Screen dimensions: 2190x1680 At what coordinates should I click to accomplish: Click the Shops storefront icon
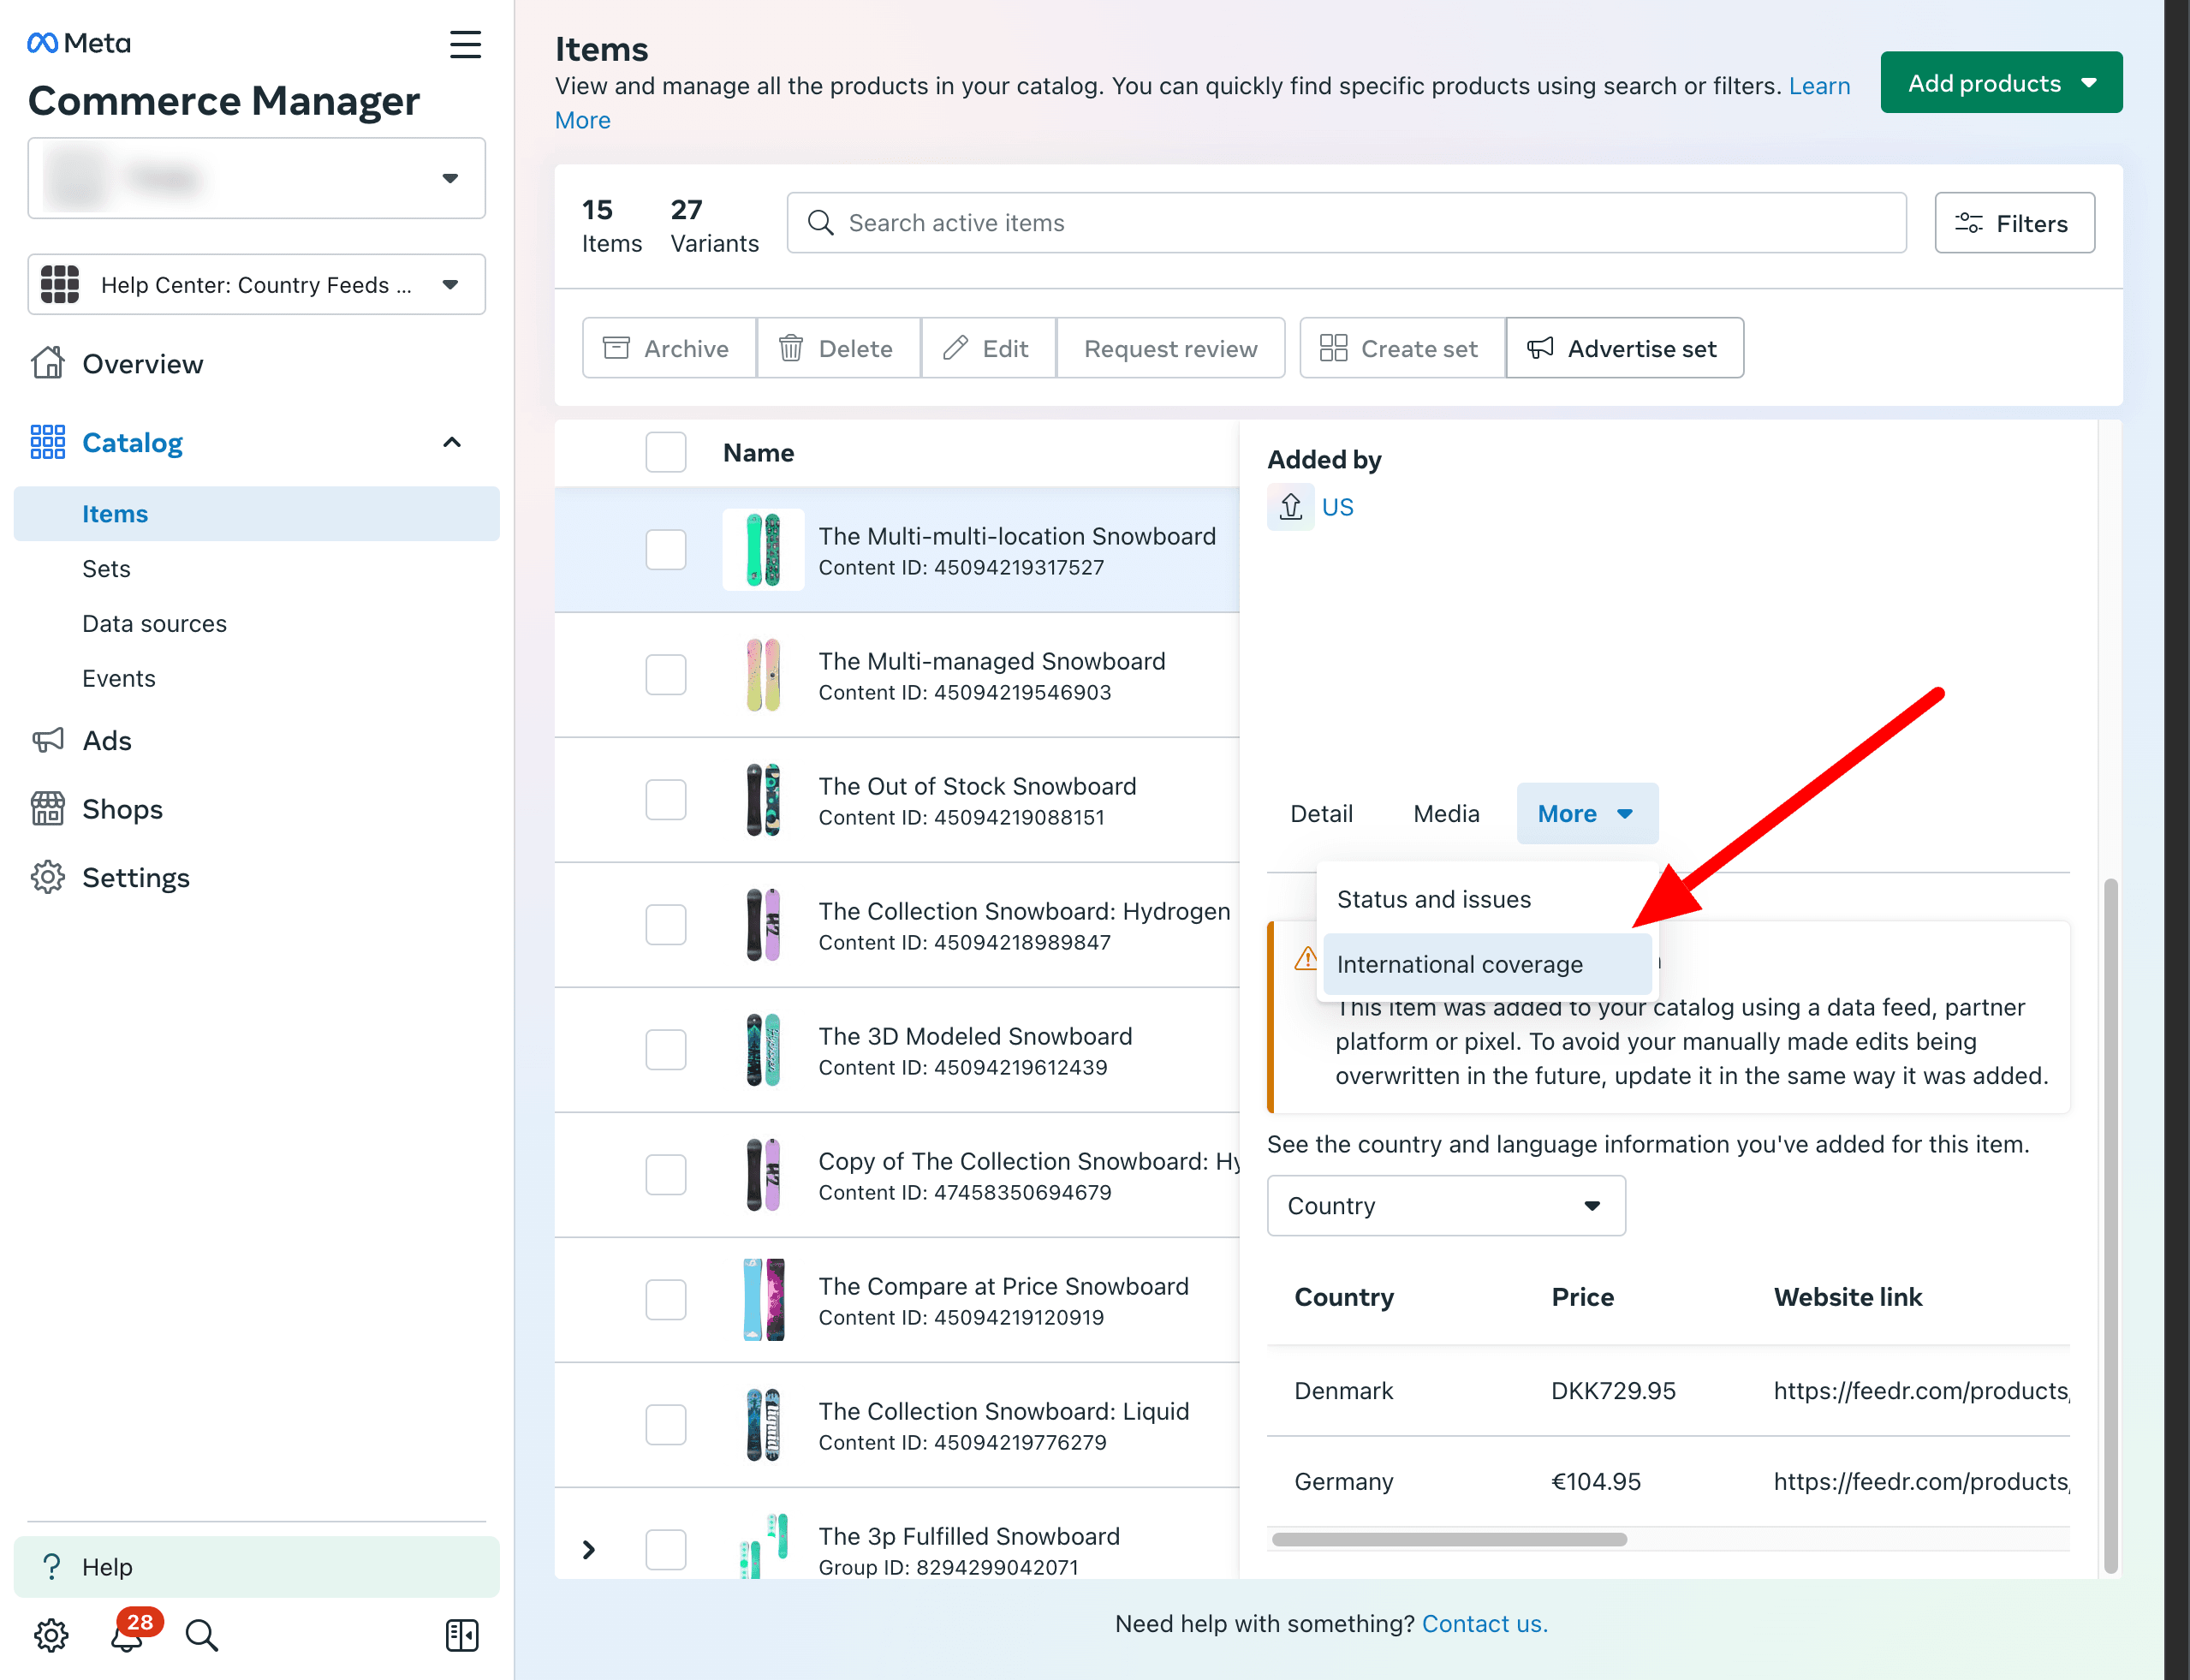tap(47, 809)
